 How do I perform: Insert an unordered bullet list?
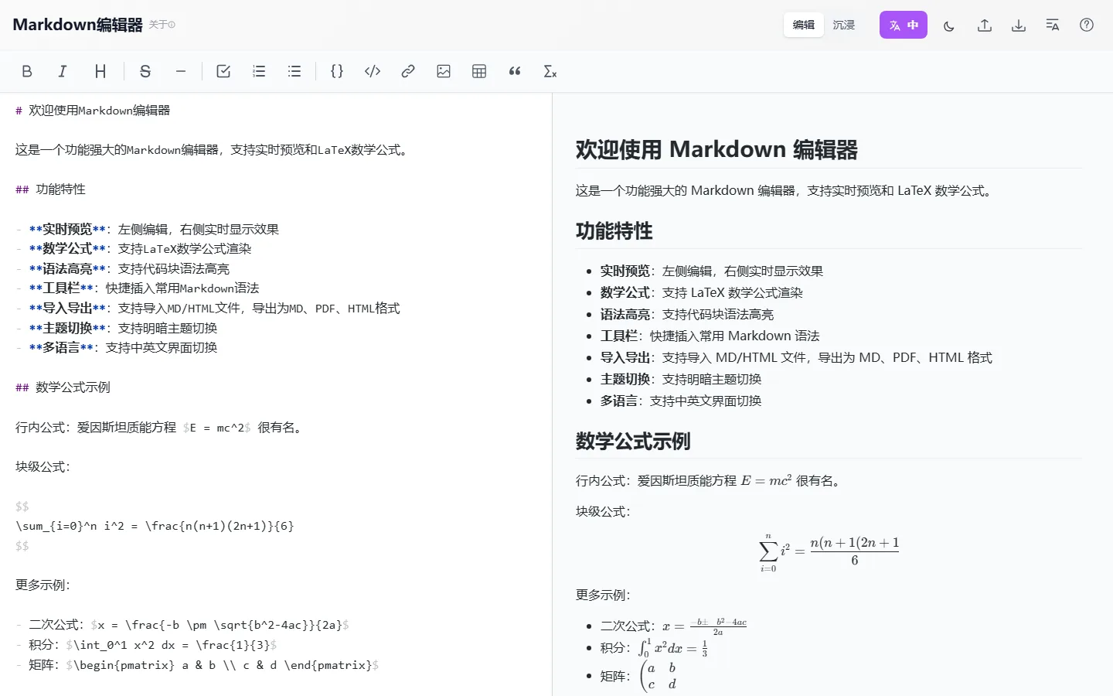point(294,71)
